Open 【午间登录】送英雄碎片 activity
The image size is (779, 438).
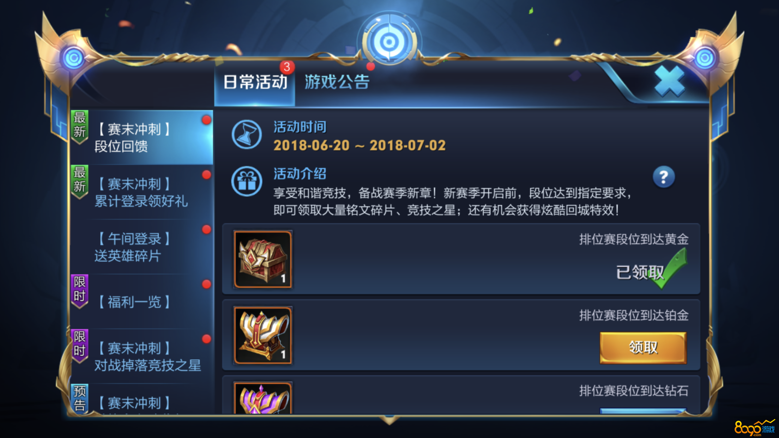pos(142,247)
